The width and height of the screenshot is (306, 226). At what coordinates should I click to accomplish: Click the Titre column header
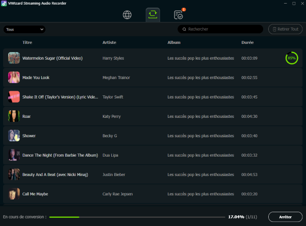28,42
